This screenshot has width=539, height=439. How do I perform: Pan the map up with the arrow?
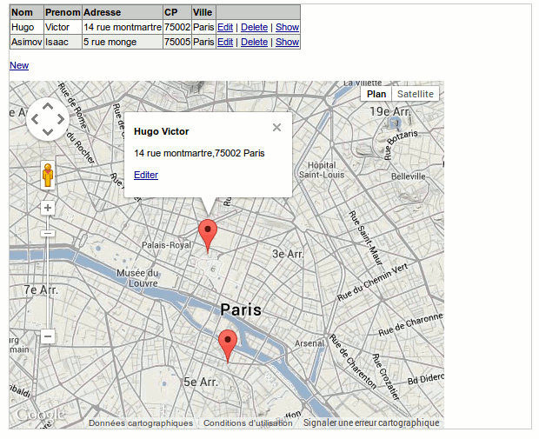[48, 106]
